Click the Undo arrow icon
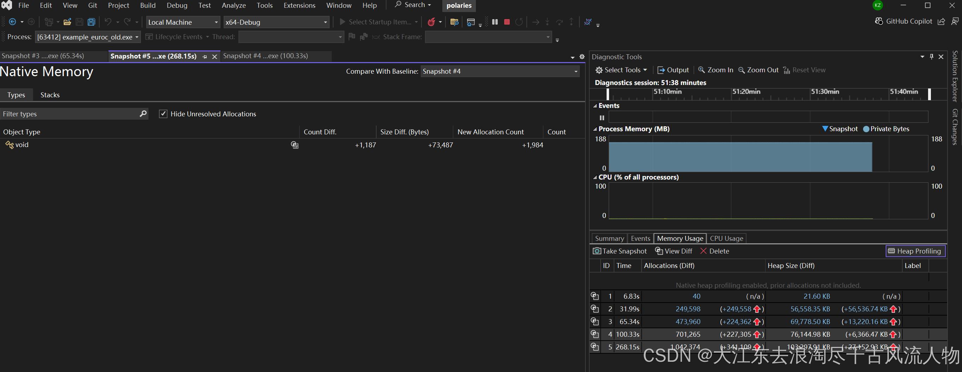 coord(108,22)
